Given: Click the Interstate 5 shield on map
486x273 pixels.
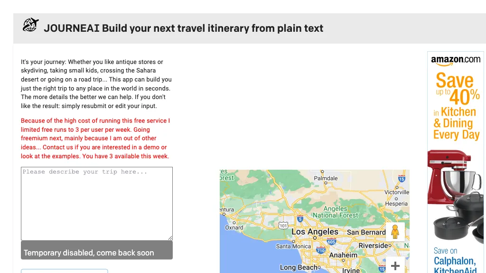Looking at the screenshot, I should click(300, 219).
